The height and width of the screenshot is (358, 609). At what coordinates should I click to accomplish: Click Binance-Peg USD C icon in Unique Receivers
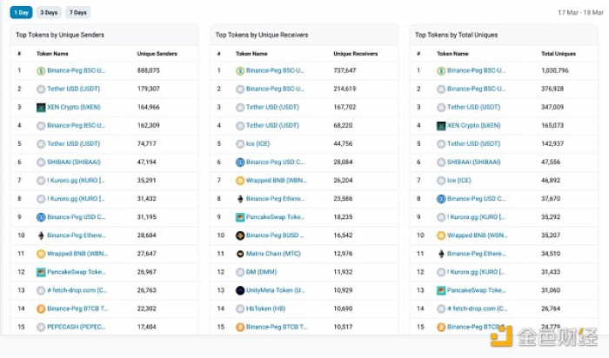point(240,162)
